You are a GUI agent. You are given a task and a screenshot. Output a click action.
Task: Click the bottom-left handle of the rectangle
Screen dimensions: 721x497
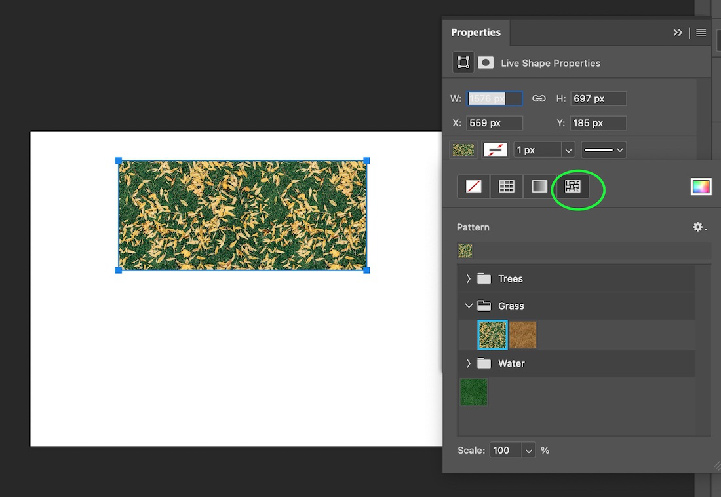pyautogui.click(x=119, y=270)
